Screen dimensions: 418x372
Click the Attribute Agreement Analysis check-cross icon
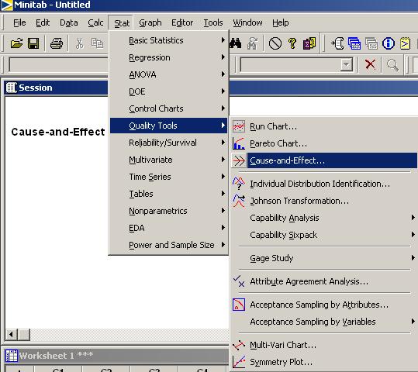pyautogui.click(x=239, y=281)
